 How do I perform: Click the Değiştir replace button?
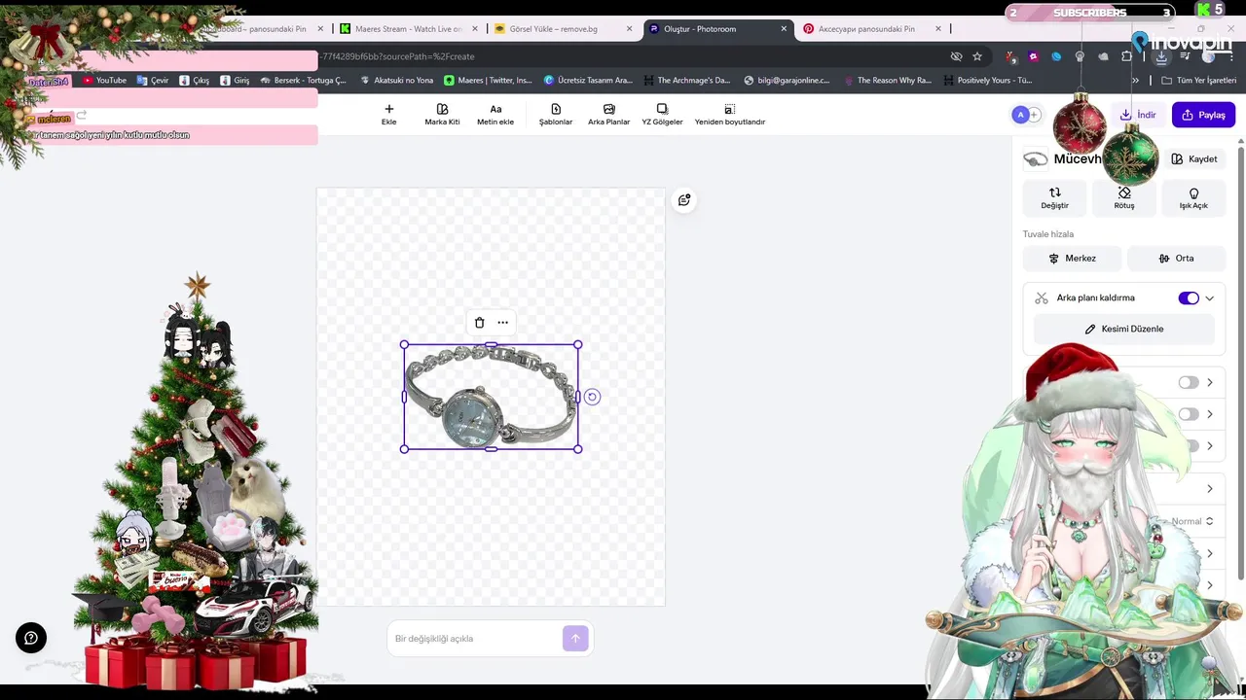tap(1054, 198)
